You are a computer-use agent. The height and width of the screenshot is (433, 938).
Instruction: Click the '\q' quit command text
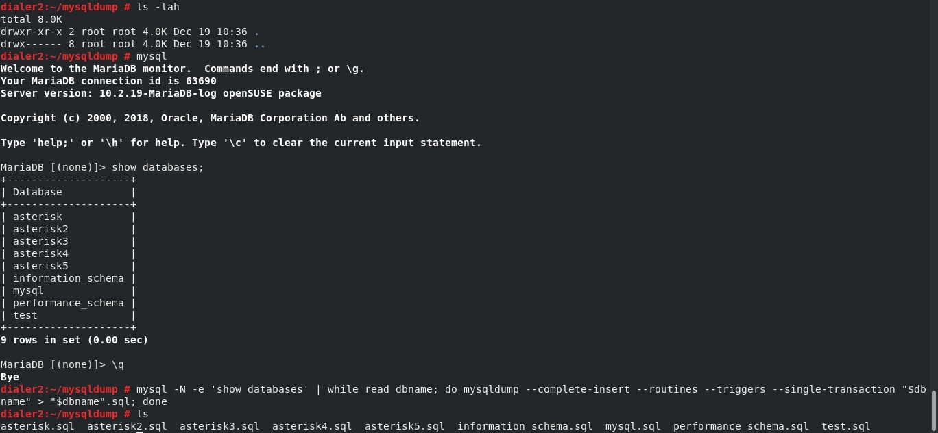pos(118,364)
